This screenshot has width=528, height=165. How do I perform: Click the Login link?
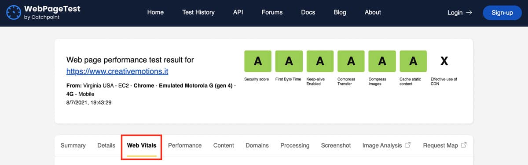click(459, 13)
